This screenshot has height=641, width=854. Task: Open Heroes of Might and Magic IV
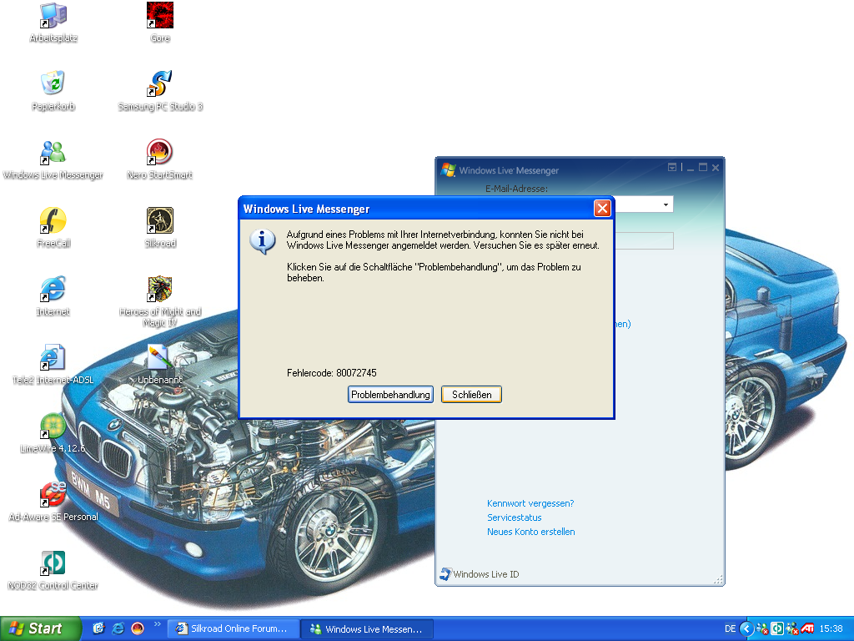pyautogui.click(x=159, y=289)
